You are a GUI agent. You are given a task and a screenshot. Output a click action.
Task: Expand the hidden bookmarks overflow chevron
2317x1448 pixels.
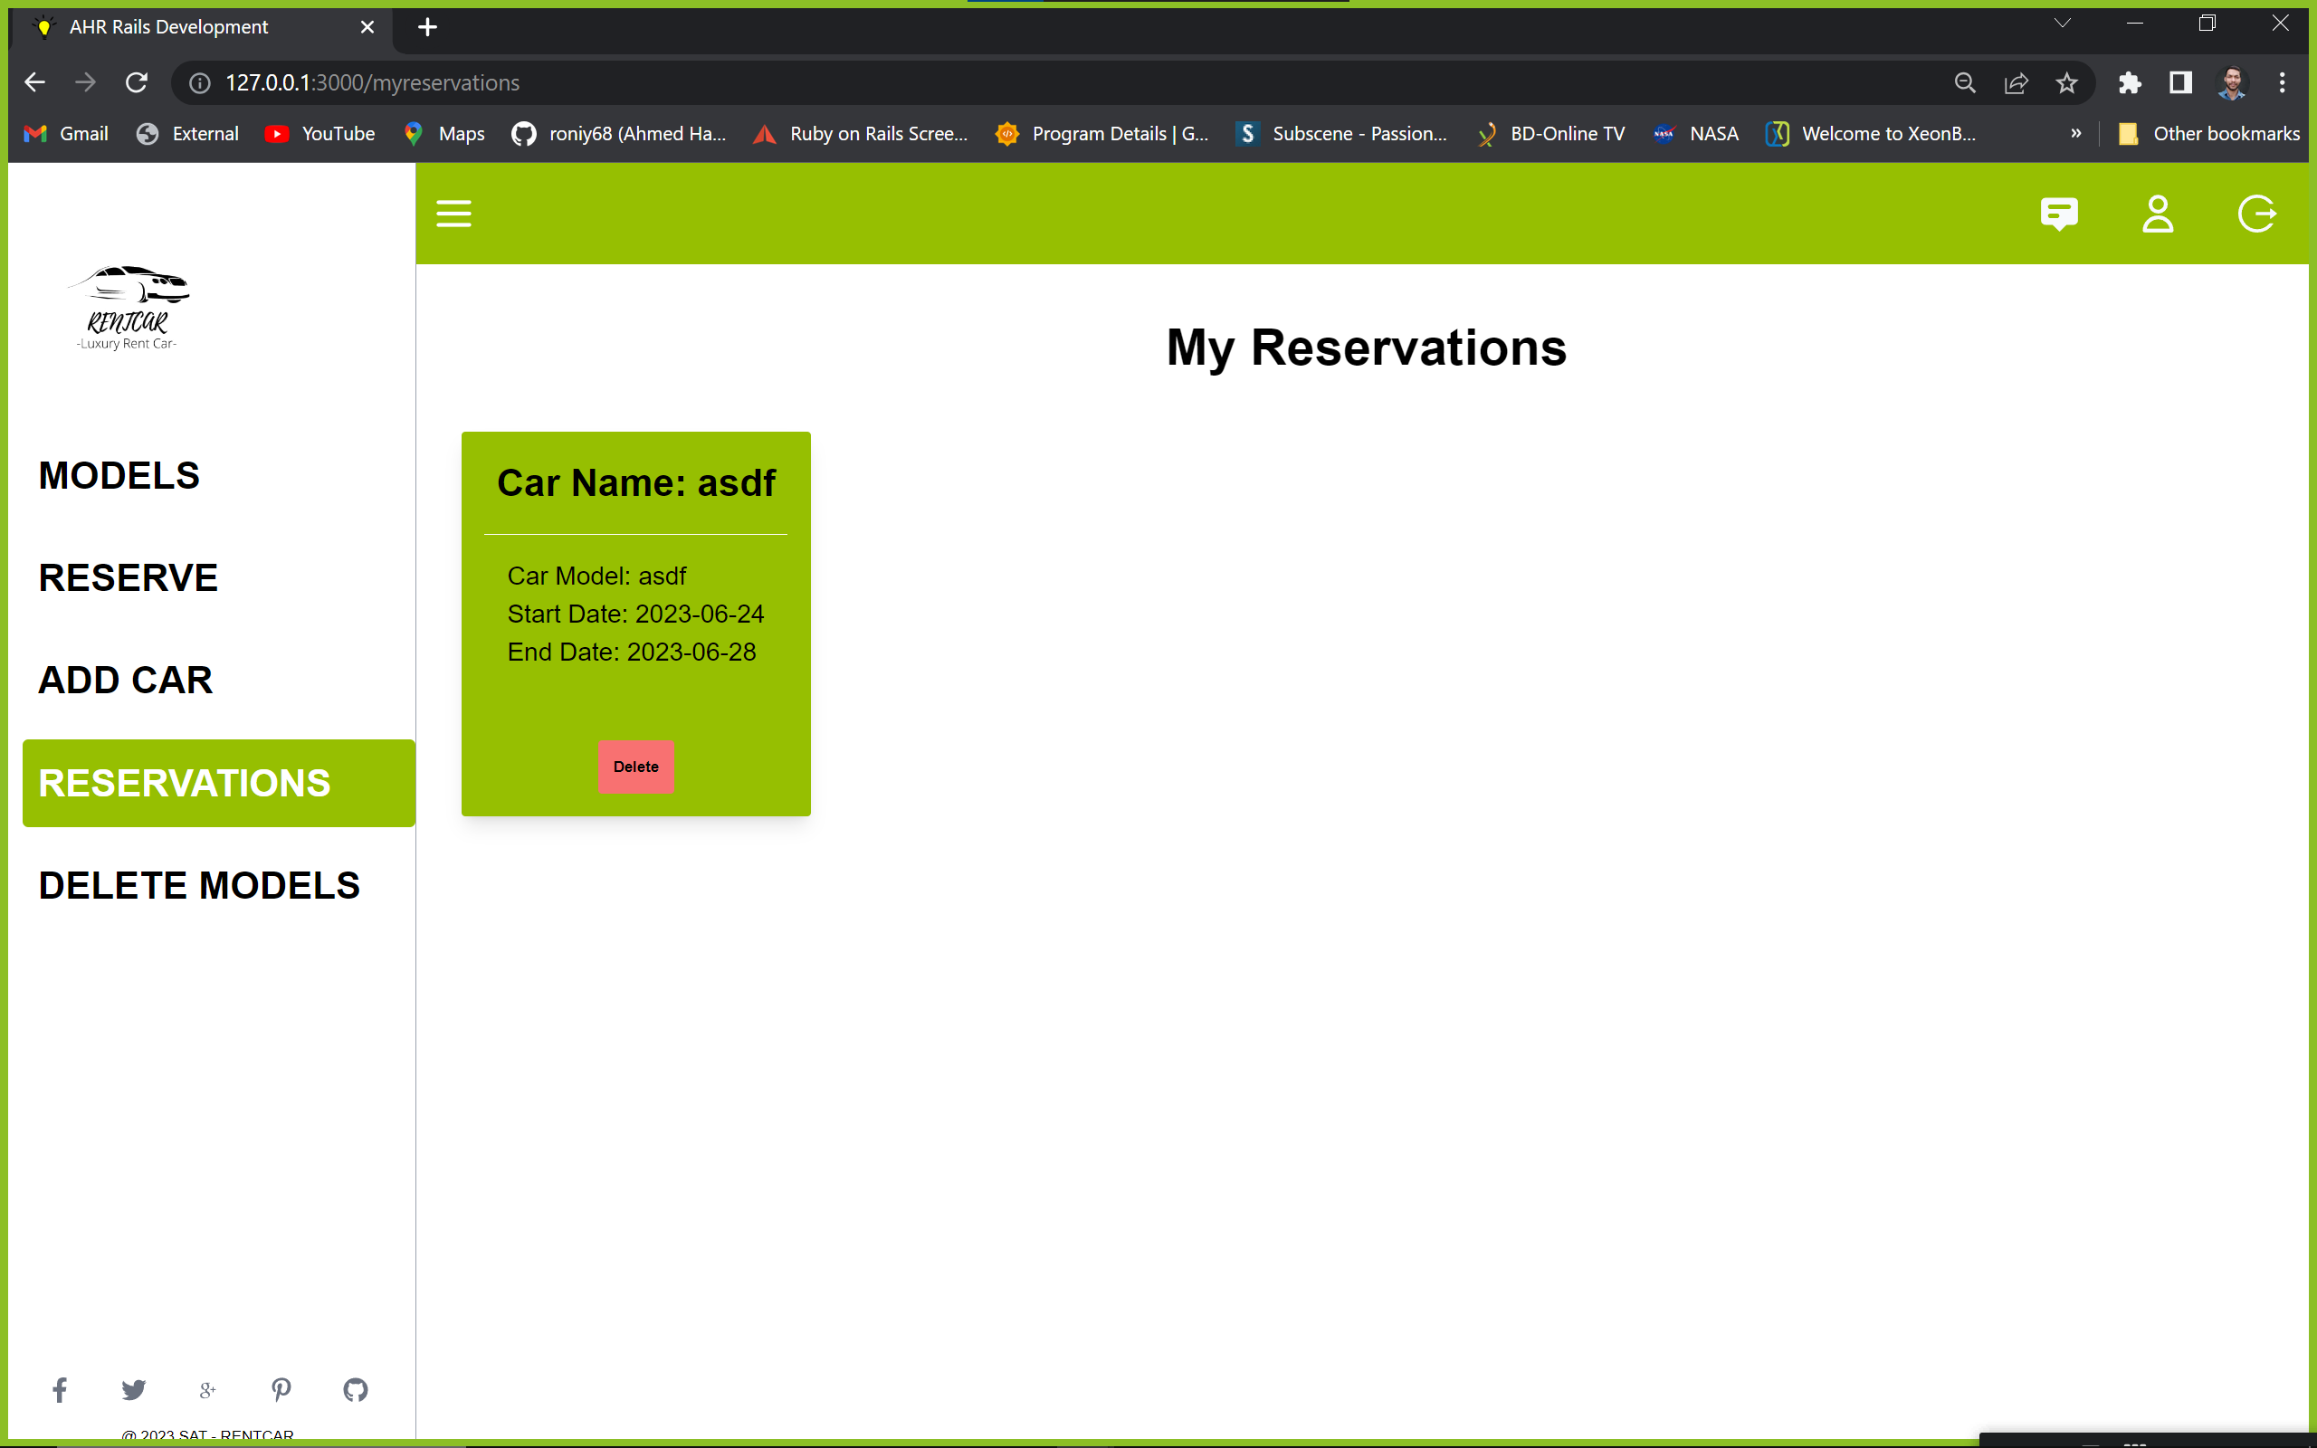pyautogui.click(x=2075, y=133)
